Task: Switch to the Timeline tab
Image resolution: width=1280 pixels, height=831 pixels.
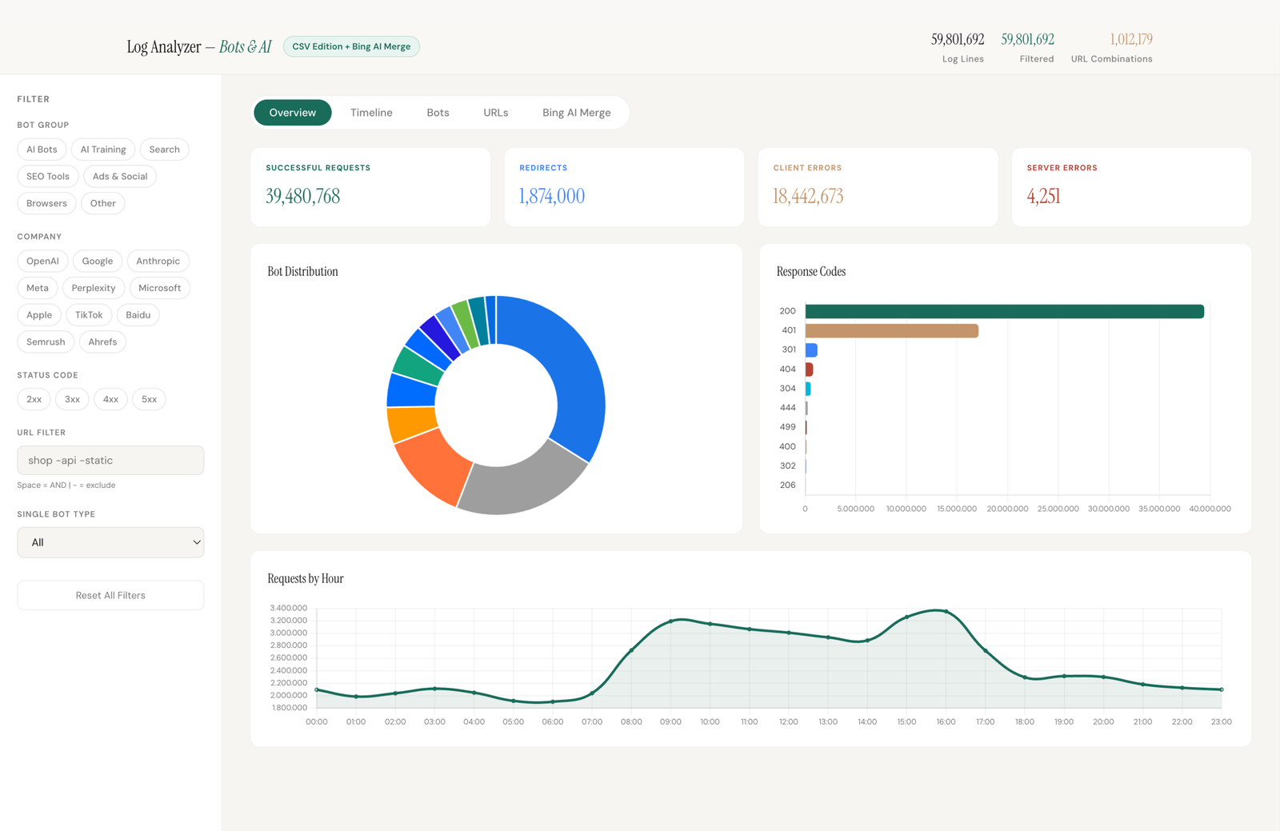Action: pyautogui.click(x=370, y=112)
